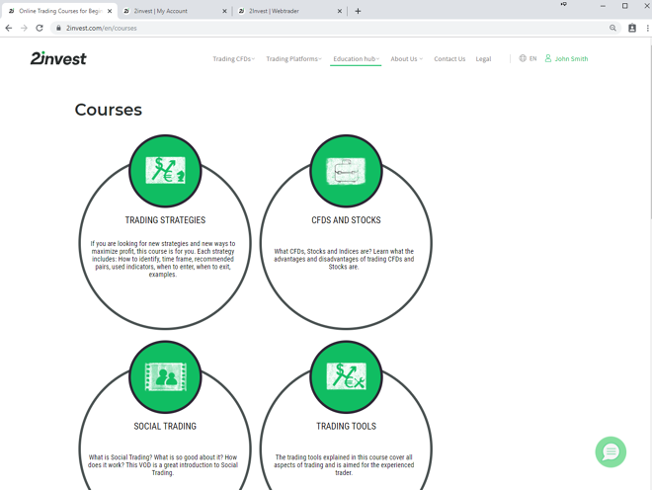Click the Trading Tools description text
The width and height of the screenshot is (652, 490).
coord(344,464)
